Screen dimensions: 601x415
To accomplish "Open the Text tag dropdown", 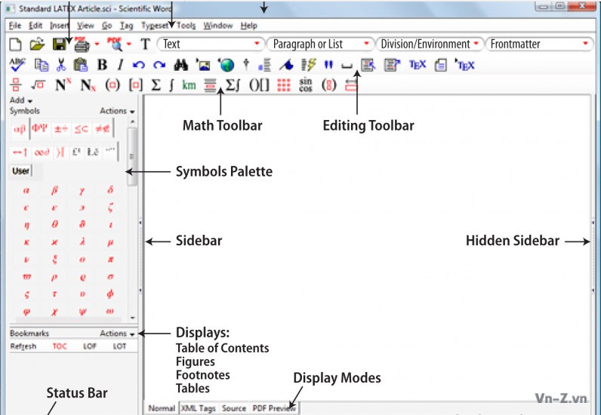I will 211,44.
